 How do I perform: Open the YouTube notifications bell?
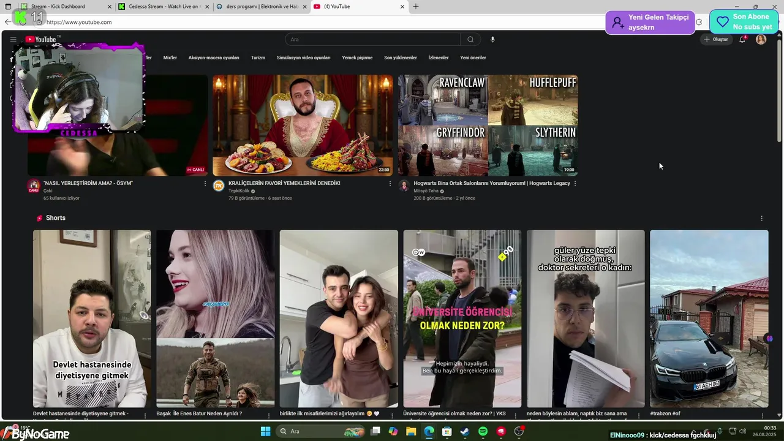click(742, 39)
